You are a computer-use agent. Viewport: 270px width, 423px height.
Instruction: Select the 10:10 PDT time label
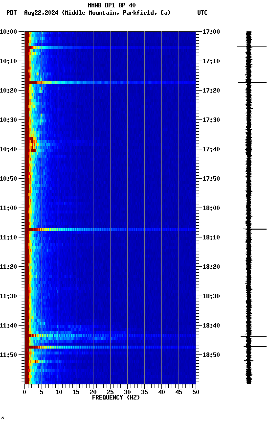8,61
